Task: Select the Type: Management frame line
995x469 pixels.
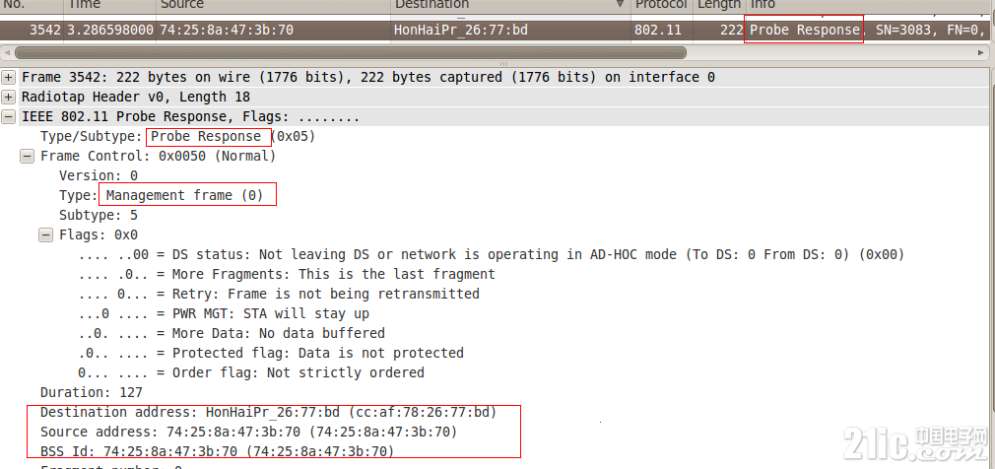Action: pyautogui.click(x=161, y=195)
